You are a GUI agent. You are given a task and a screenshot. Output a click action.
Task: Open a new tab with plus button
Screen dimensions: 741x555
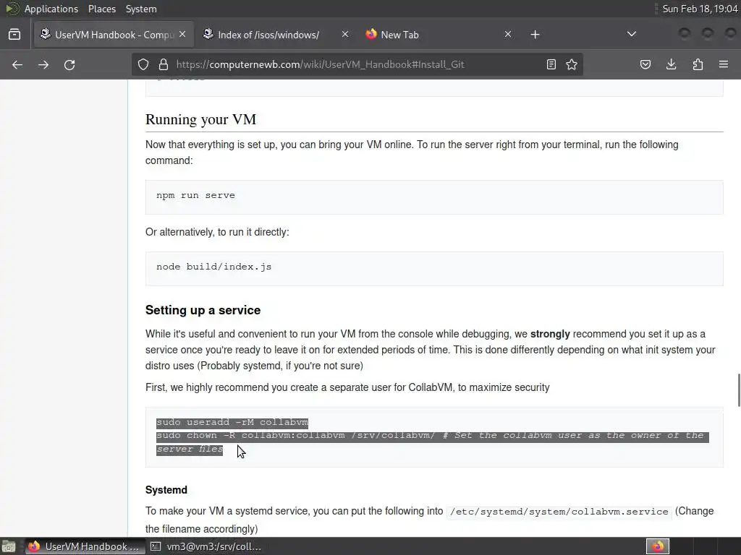pos(535,35)
